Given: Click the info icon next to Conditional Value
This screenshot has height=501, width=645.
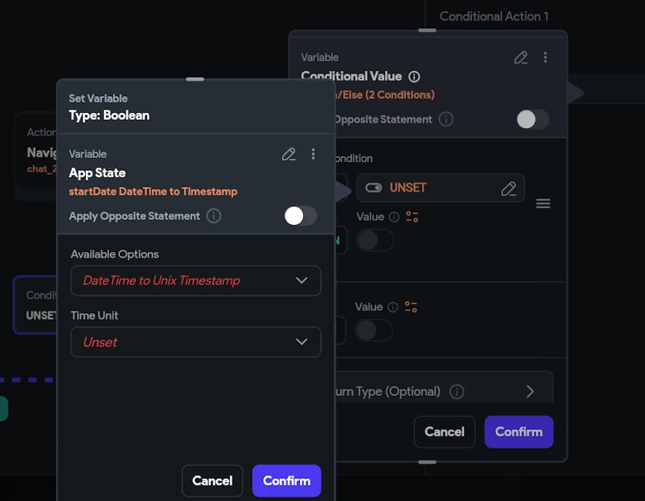Looking at the screenshot, I should click(414, 77).
